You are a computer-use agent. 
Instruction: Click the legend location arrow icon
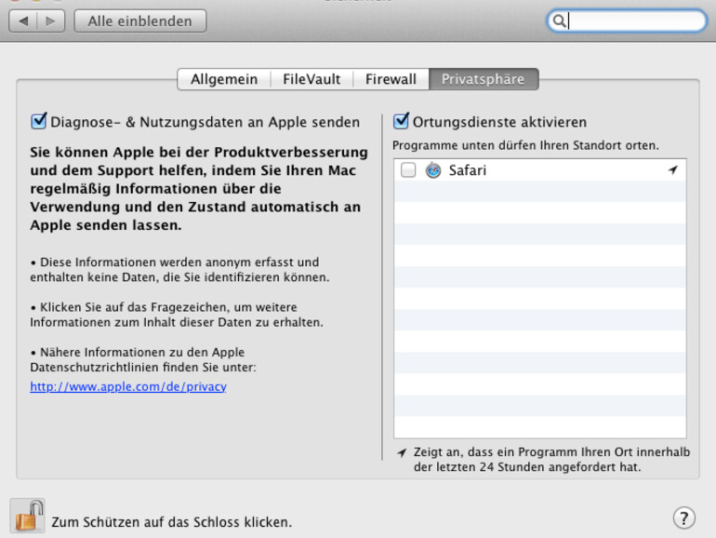pyautogui.click(x=402, y=452)
